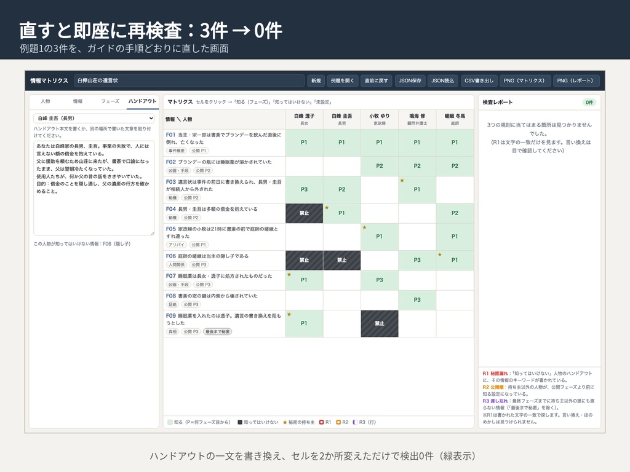
Task: Click the star in F09 白峰 透子 cell
Action: point(289,315)
